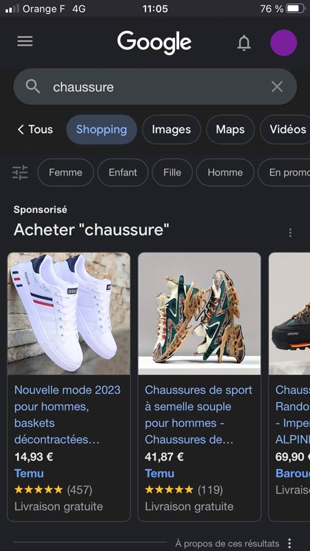This screenshot has width=310, height=551.
Task: Open three-dot menu near À propos de ces résultats
Action: point(289,543)
